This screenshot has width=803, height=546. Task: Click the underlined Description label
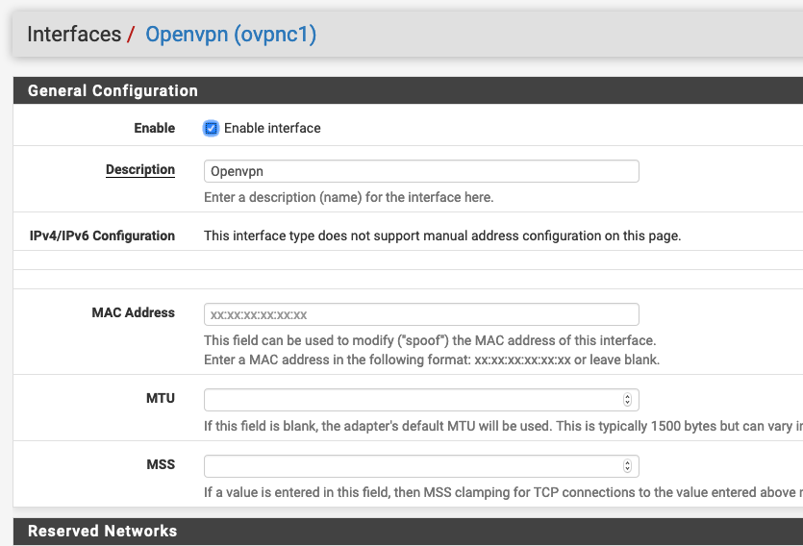(x=139, y=169)
